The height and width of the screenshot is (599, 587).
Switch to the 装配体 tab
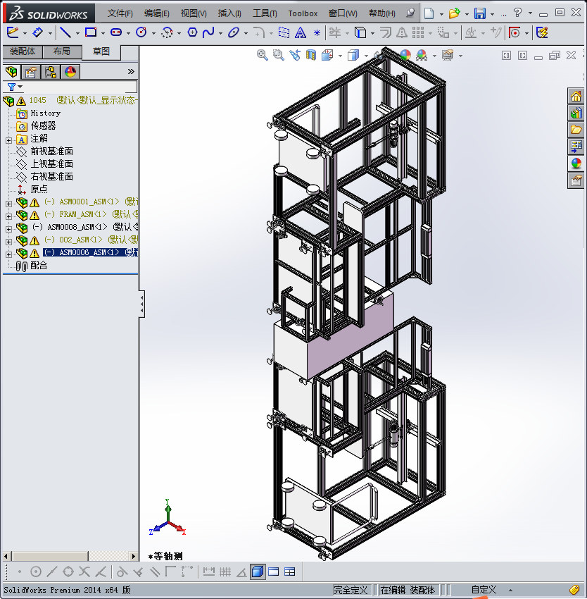[23, 51]
